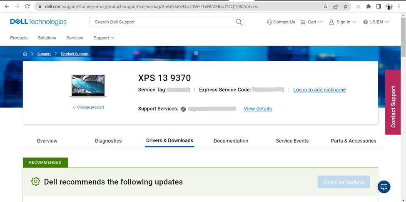This screenshot has width=406, height=202.
Task: Click the Express Service Code label
Action: tap(225, 90)
